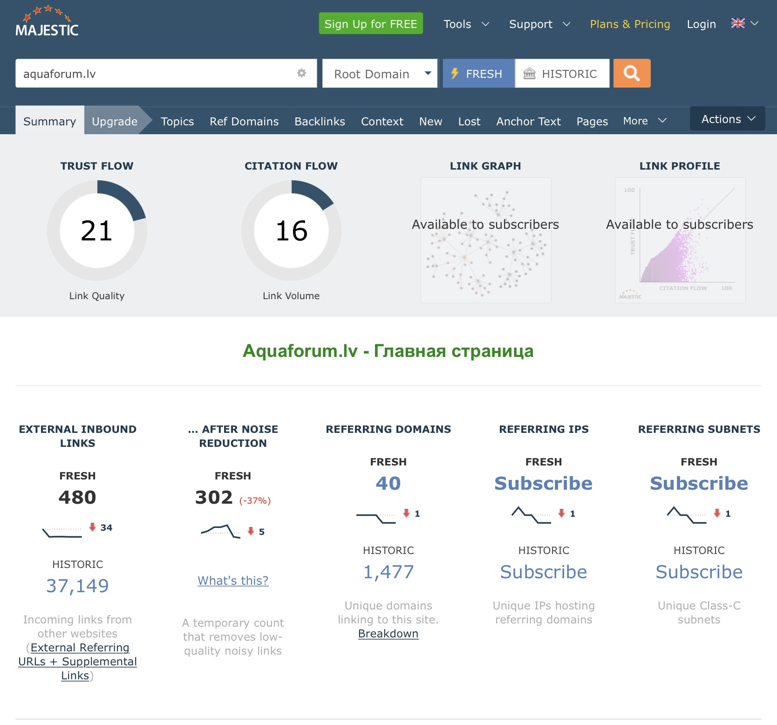Viewport: 777px width, 725px height.
Task: Click After Noise Reduction trend sparkline
Action: 220,531
